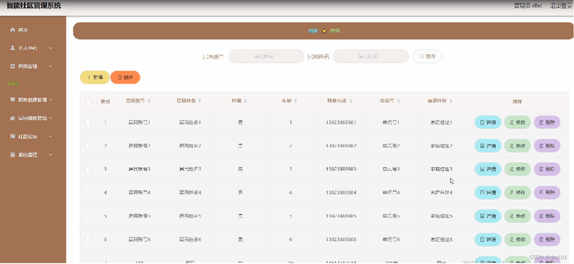Click the 居民缴费管理 sidebar icon
The image size is (574, 264).
[13, 118]
